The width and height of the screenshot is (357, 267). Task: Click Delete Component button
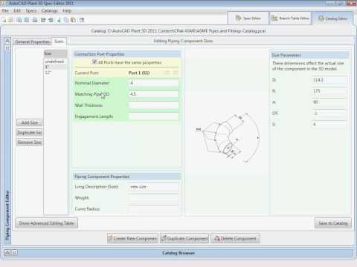click(235, 239)
